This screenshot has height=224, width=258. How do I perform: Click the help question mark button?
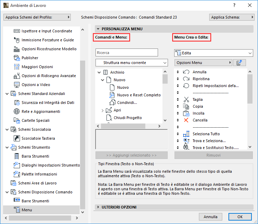(234, 5)
